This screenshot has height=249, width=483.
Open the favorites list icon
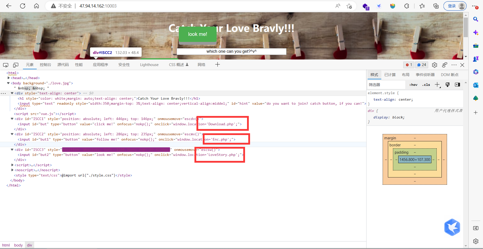422,6
